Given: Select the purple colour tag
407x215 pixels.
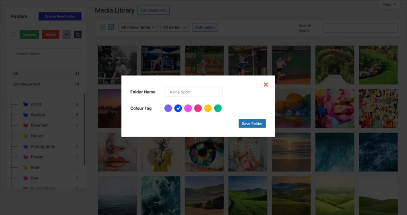Looking at the screenshot, I should click(x=168, y=108).
